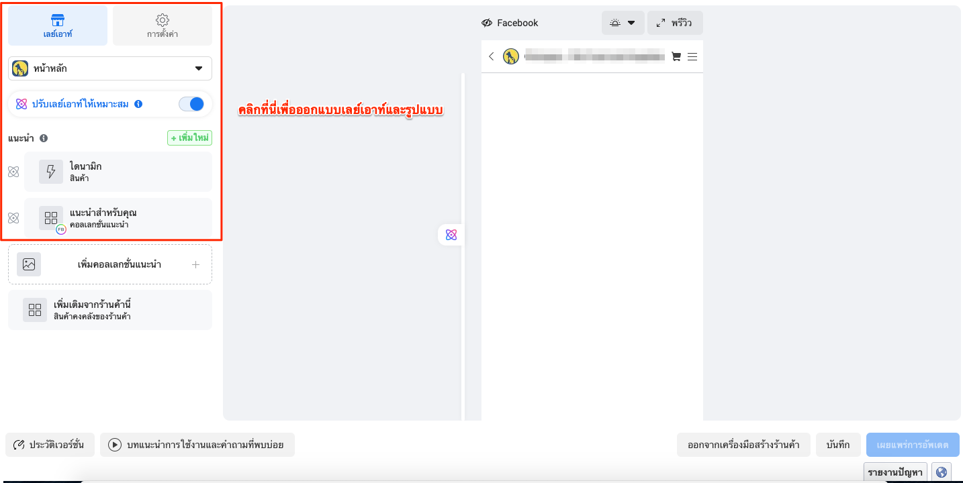This screenshot has width=963, height=483.
Task: Click รายงานปัญหา button
Action: 896,472
